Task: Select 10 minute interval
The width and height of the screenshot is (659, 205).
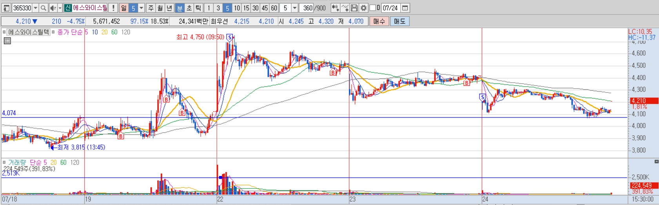Action: [x=237, y=8]
